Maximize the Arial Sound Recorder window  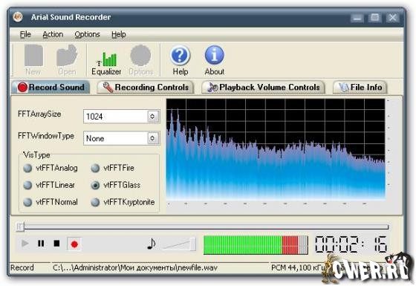(x=374, y=18)
